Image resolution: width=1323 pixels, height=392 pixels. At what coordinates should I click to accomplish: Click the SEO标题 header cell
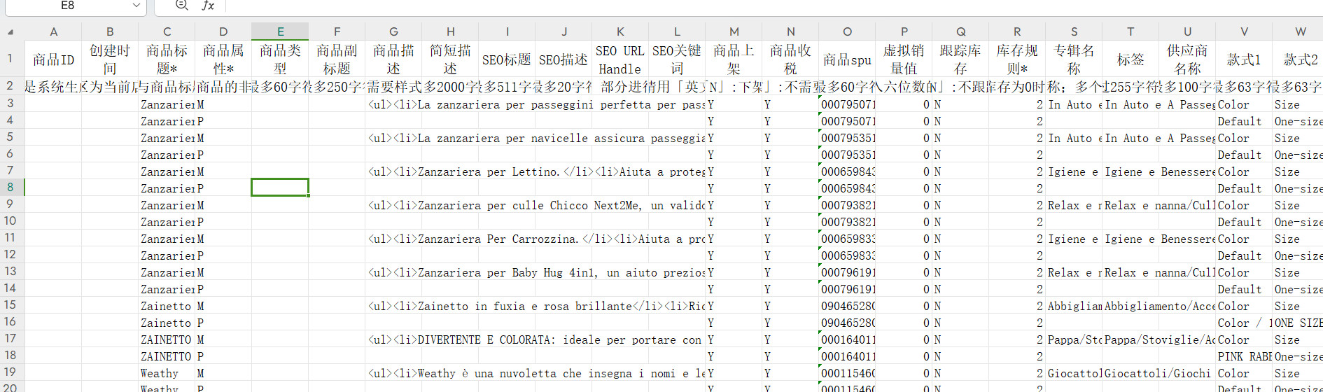(x=507, y=59)
